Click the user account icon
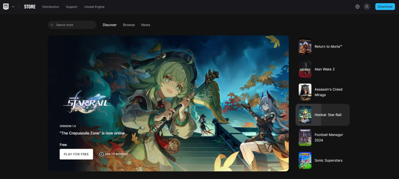Image resolution: width=399 pixels, height=179 pixels. point(367,7)
